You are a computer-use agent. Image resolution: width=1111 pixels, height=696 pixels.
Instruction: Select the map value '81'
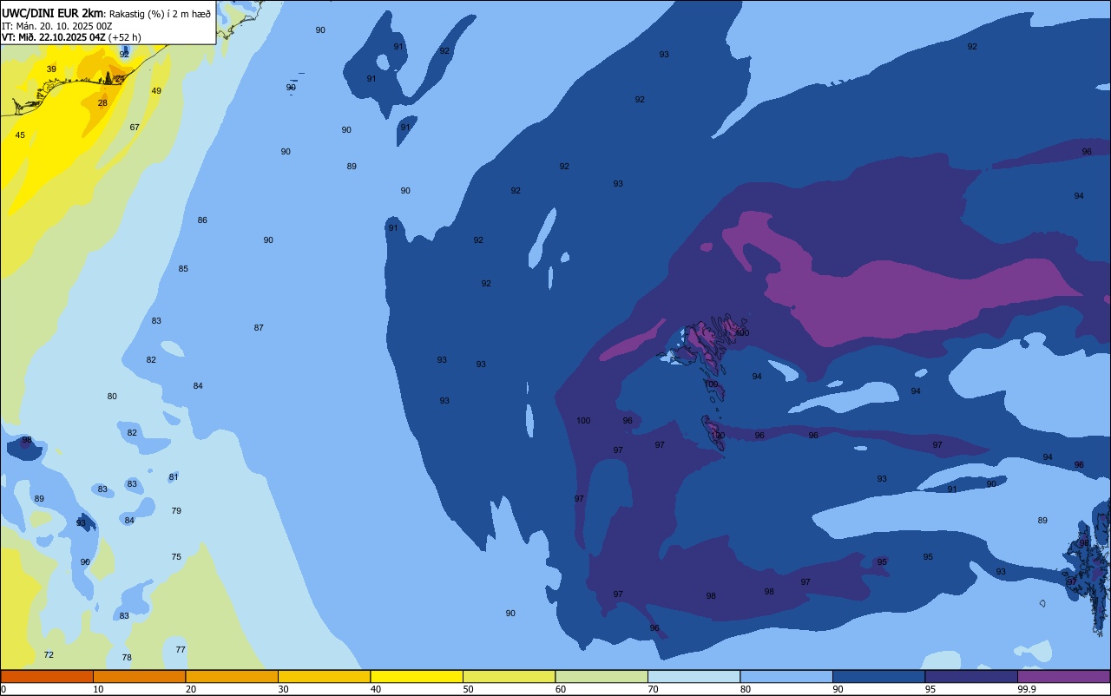point(174,477)
